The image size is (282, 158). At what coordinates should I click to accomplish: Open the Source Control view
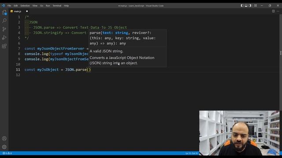click(x=4, y=29)
